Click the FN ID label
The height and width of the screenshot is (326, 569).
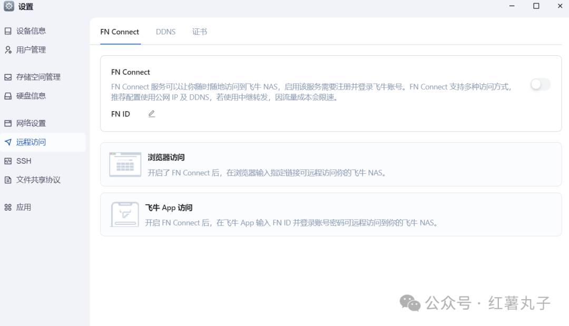[x=121, y=114]
